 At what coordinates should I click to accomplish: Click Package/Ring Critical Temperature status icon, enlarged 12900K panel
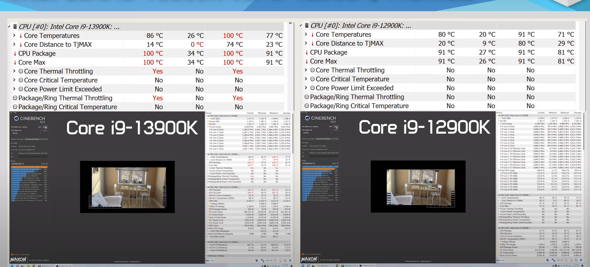tap(307, 106)
